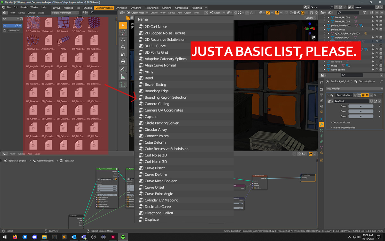
Task: Switch viewport to wireframe shading
Action: coord(291,13)
